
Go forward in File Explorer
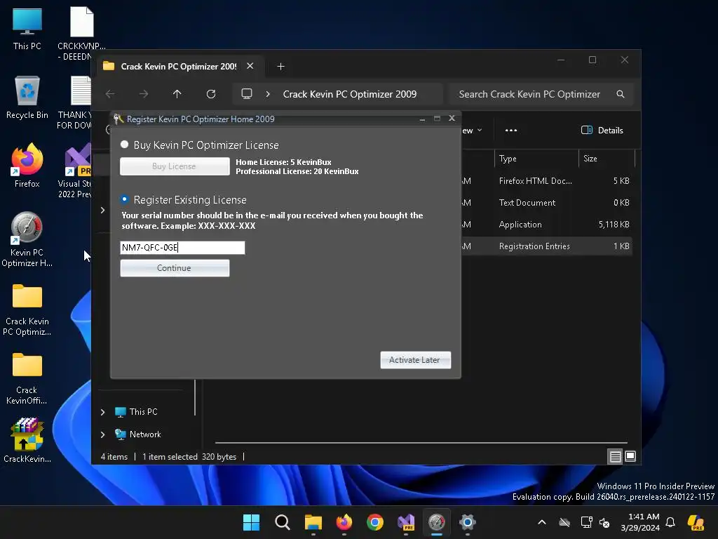144,94
